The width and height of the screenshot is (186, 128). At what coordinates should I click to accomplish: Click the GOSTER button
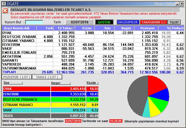[x=104, y=22]
